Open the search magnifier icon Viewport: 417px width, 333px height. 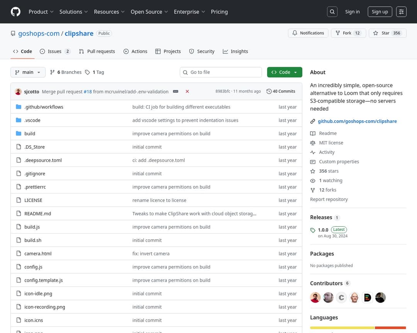tap(332, 12)
